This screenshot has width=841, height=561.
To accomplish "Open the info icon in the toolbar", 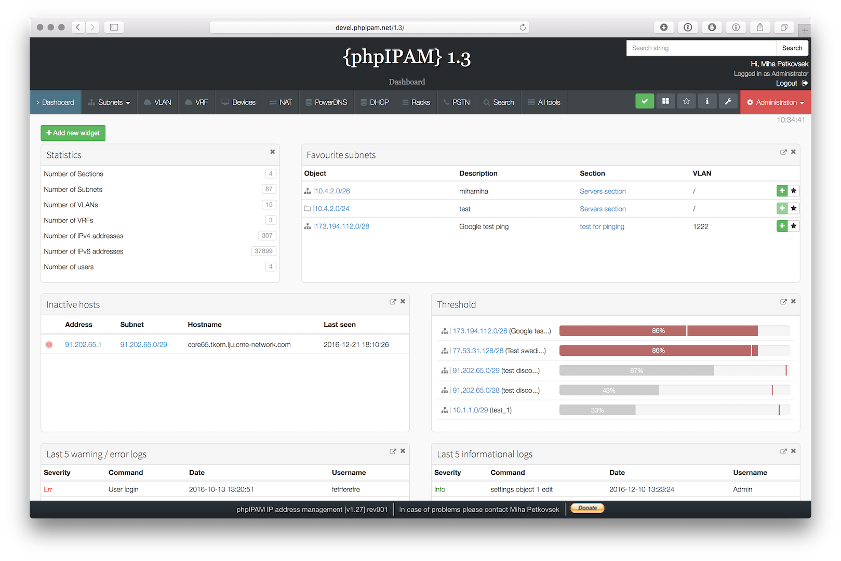I will (x=707, y=101).
